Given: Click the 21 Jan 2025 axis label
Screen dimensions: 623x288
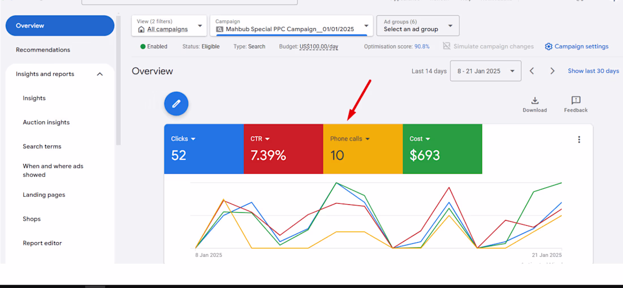Looking at the screenshot, I should point(547,255).
